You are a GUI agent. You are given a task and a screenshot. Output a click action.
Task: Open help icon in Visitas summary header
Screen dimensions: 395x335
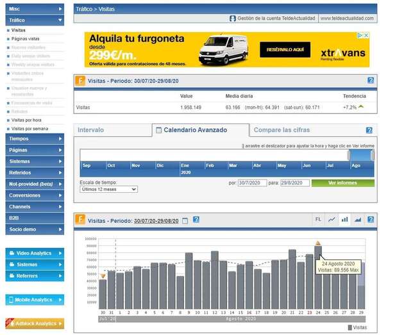pyautogui.click(x=370, y=80)
